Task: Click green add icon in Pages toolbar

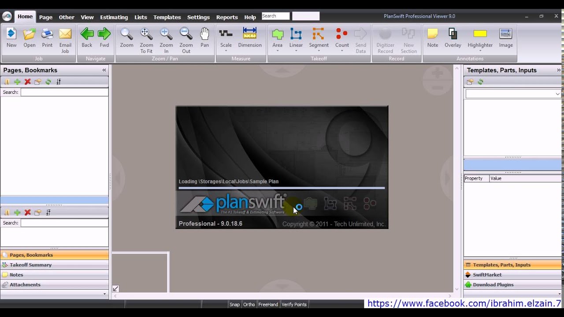Action: pyautogui.click(x=17, y=82)
